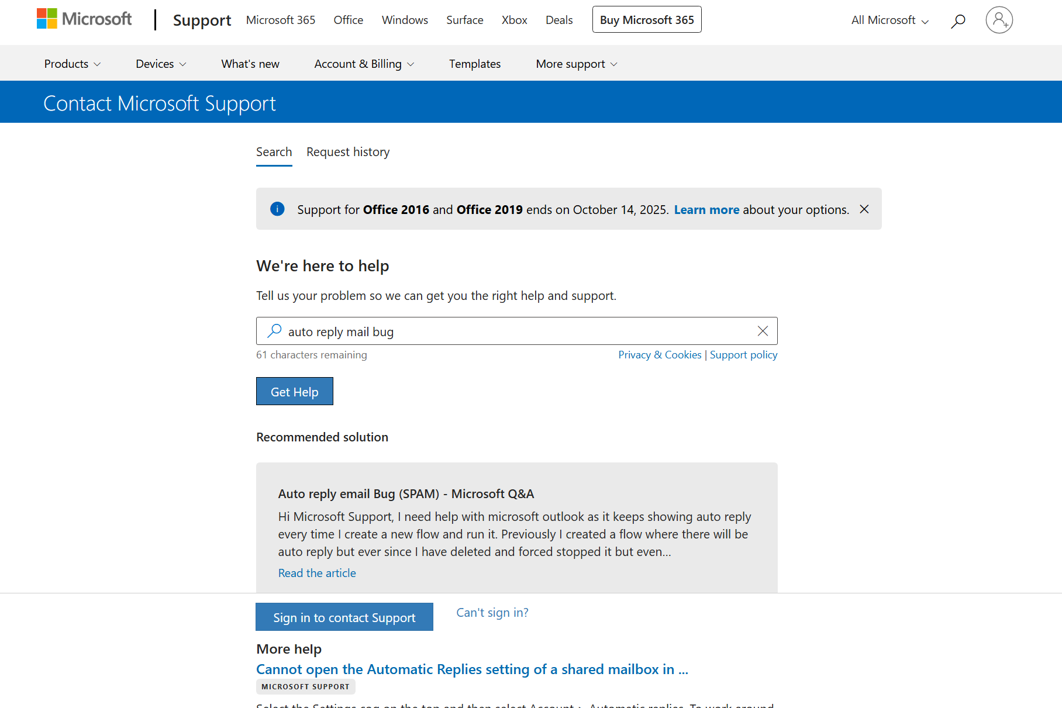The height and width of the screenshot is (708, 1062).
Task: Open the Support policy link
Action: click(744, 355)
